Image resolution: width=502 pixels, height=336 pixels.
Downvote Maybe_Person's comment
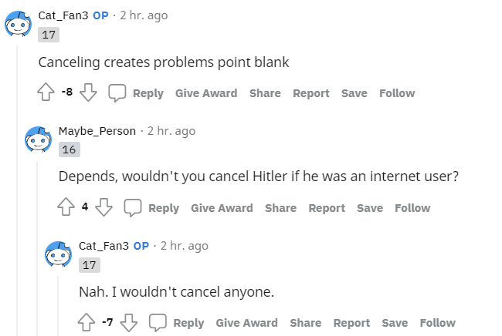click(104, 208)
